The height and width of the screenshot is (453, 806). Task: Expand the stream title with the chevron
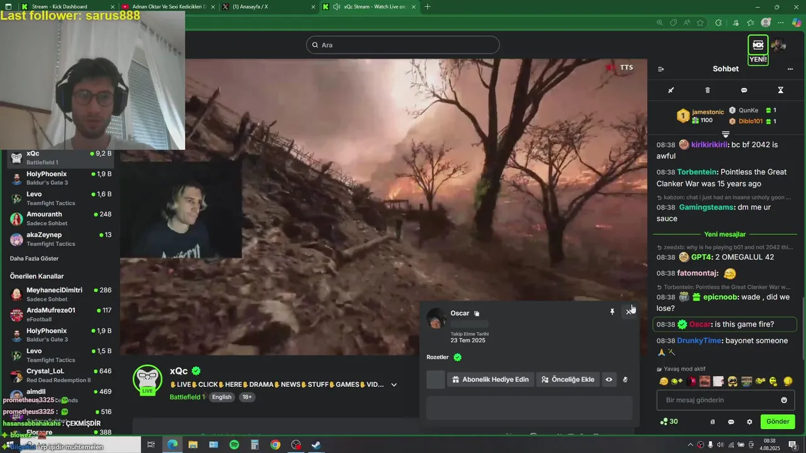click(394, 384)
